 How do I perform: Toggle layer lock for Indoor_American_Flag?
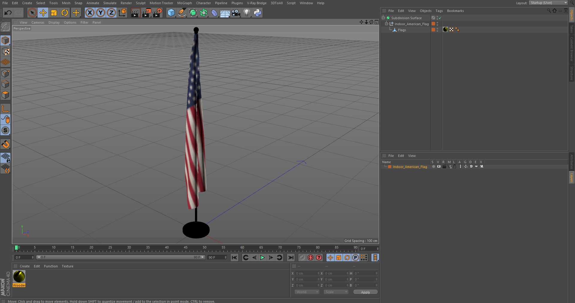(x=455, y=166)
